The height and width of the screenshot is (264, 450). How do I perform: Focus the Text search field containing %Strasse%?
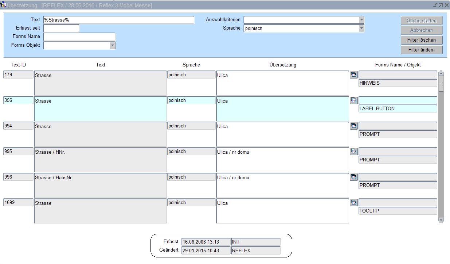click(118, 20)
